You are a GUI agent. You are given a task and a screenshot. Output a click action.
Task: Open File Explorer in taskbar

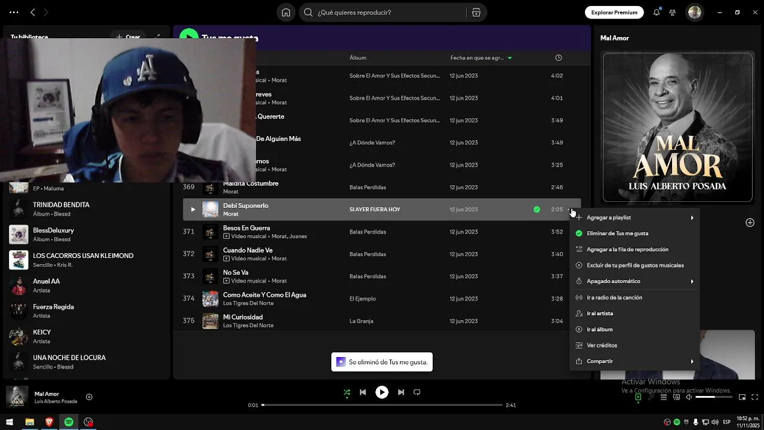click(x=29, y=422)
